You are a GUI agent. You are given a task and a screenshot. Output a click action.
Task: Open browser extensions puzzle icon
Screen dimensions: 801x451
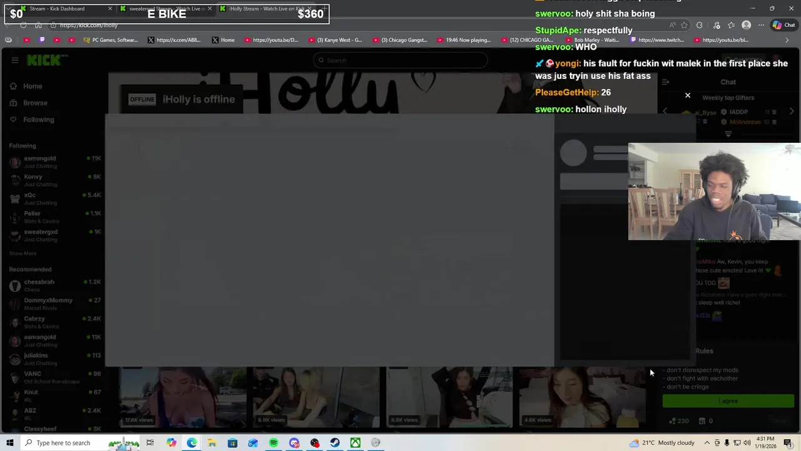(700, 25)
